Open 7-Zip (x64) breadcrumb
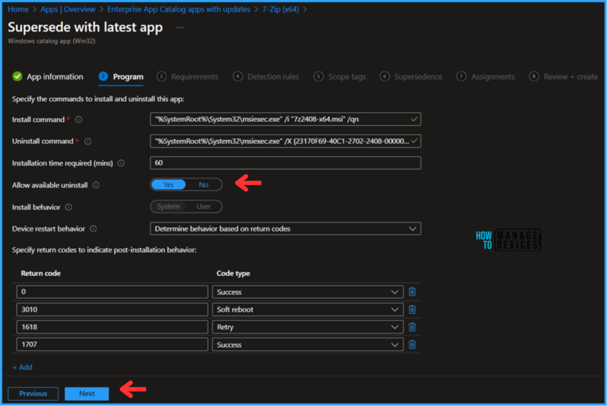Viewport: 607px width, 406px height. tap(280, 9)
